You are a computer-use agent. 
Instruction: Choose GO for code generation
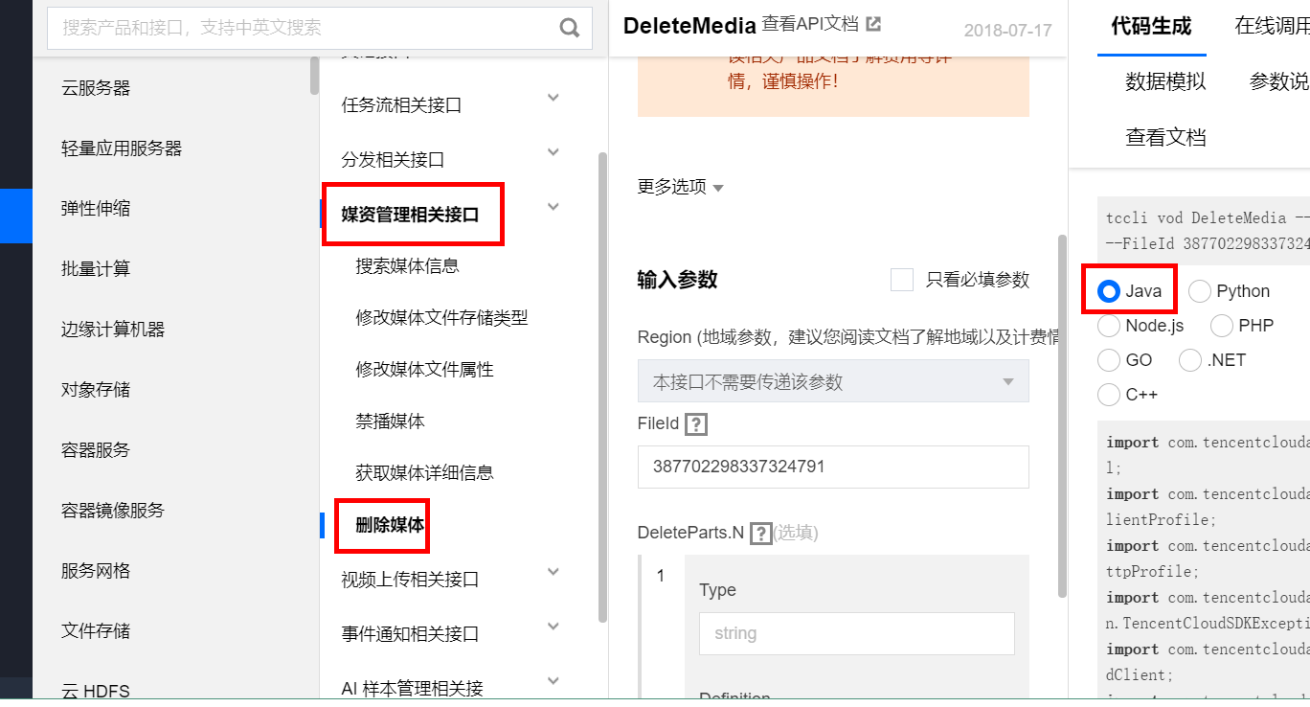[1108, 359]
